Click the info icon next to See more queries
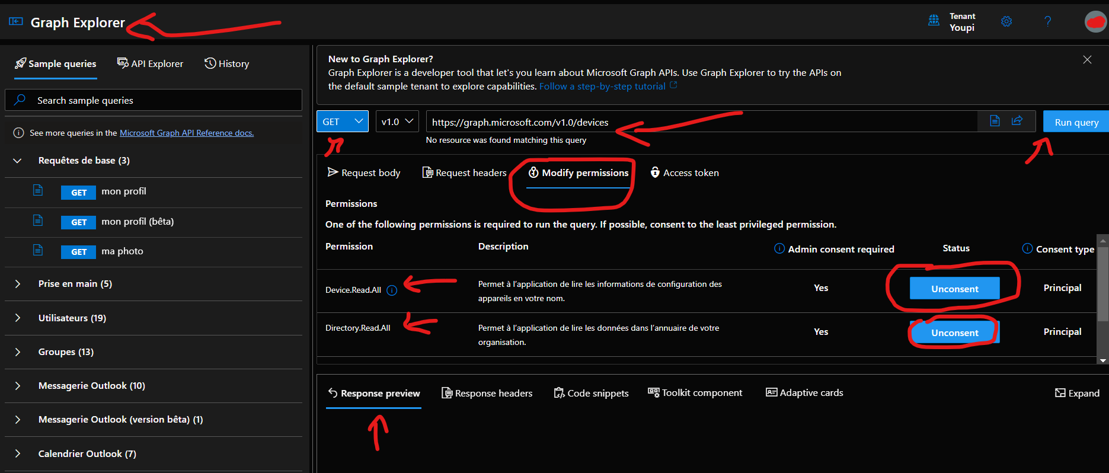This screenshot has width=1109, height=473. point(18,133)
